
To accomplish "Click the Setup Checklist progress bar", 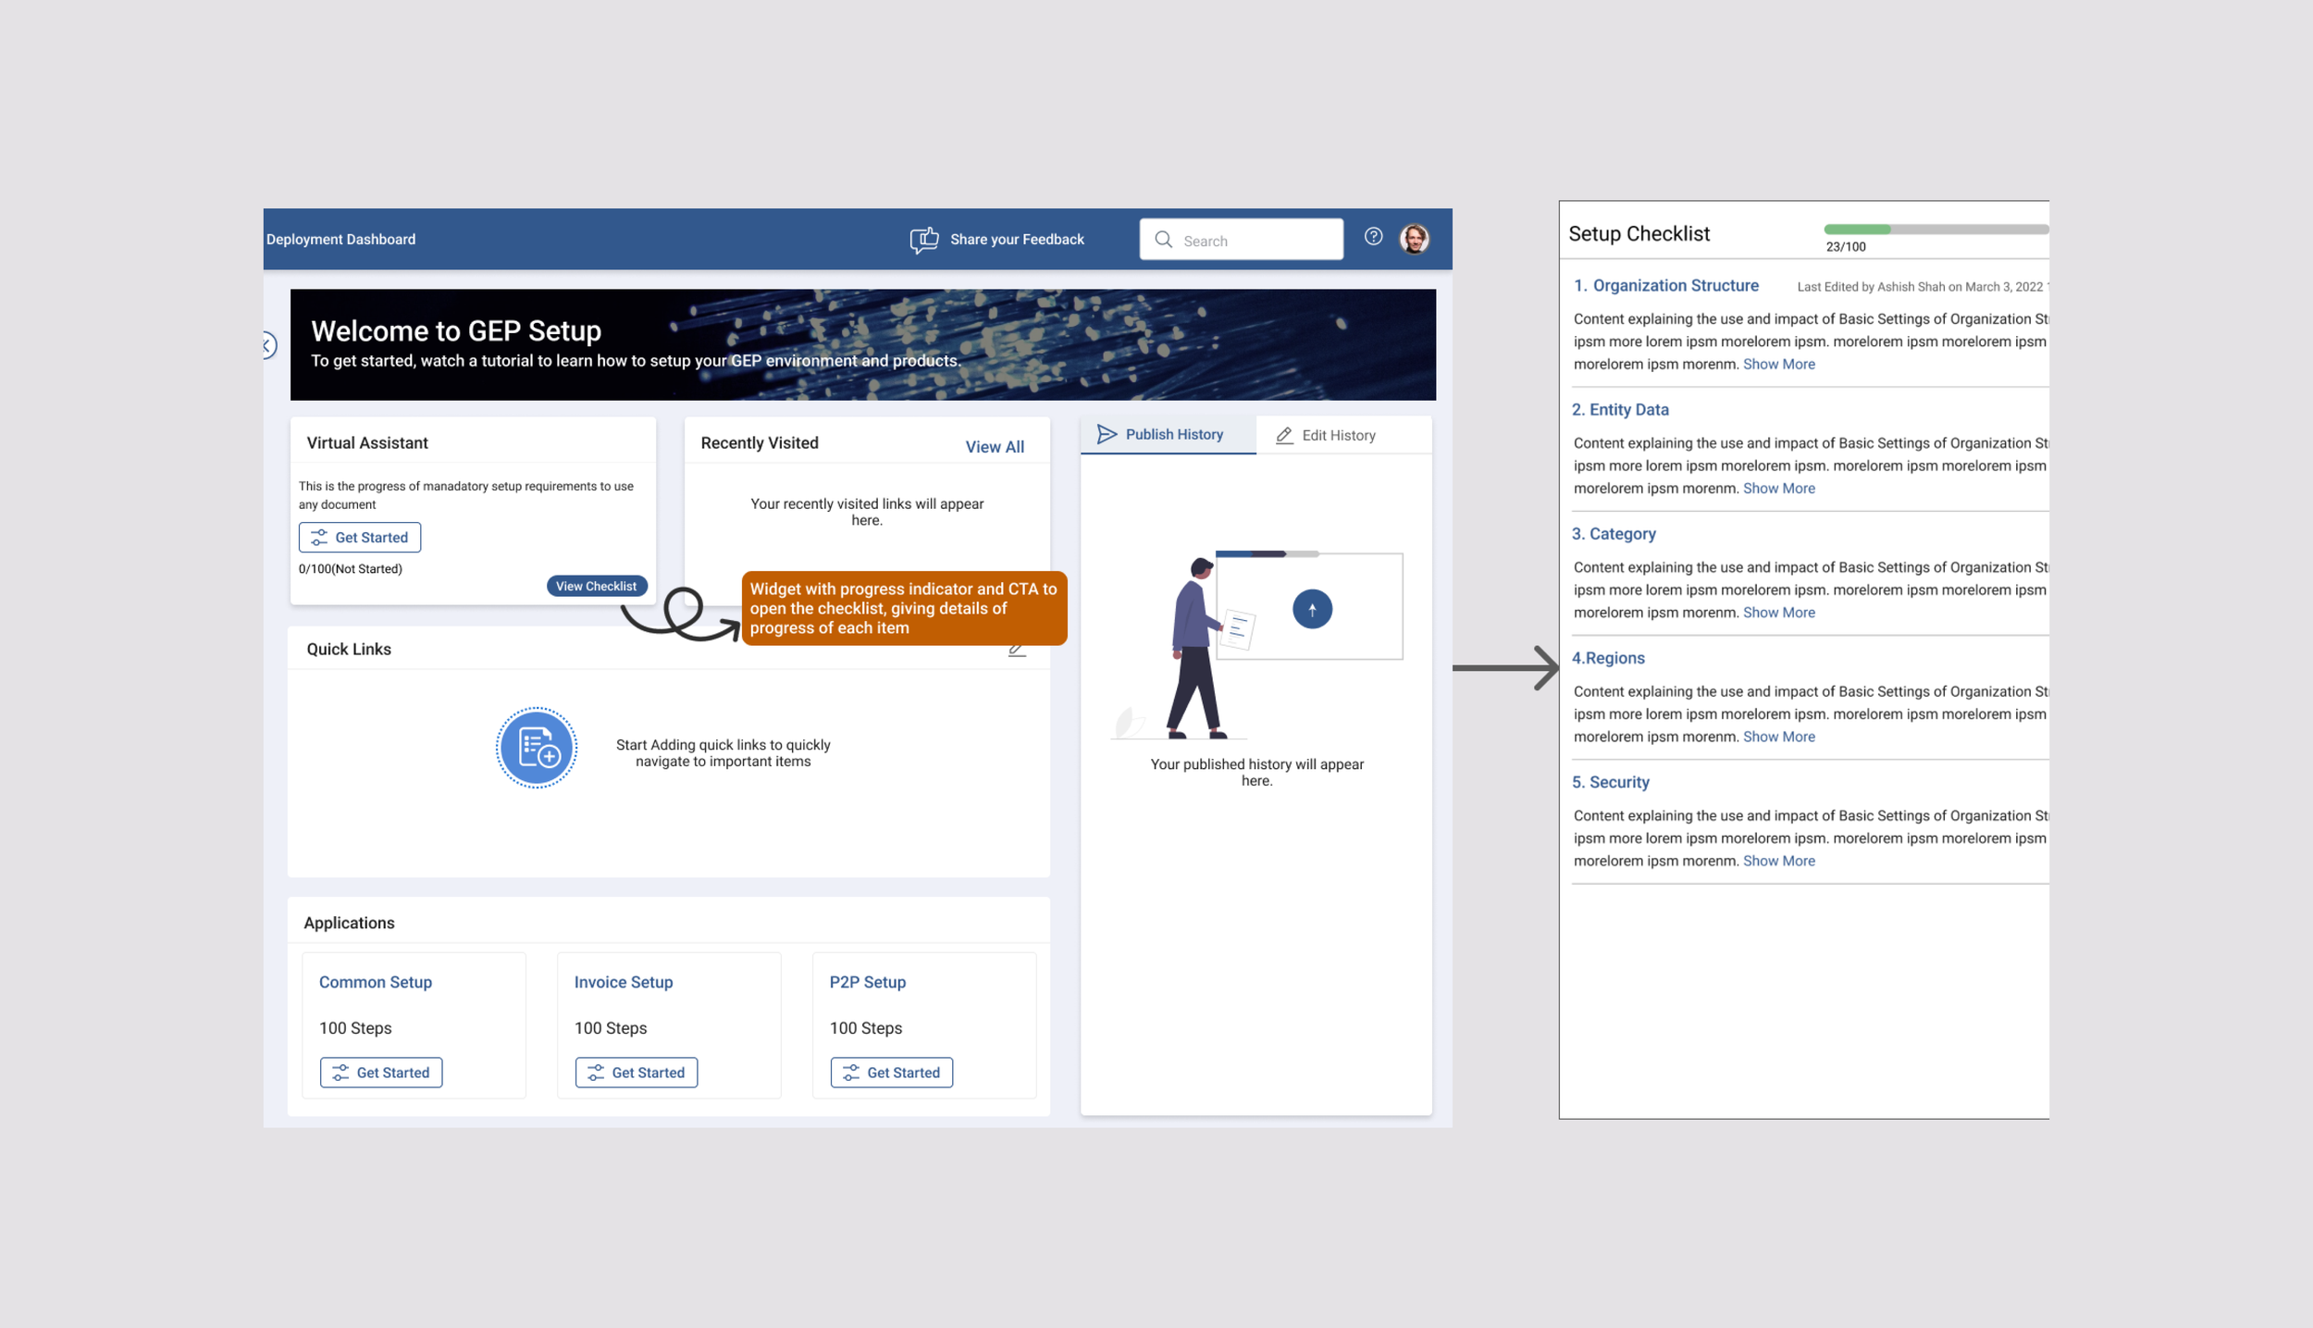I will pyautogui.click(x=1935, y=230).
